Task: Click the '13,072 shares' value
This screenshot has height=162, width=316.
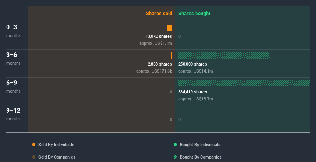Action: click(x=159, y=36)
